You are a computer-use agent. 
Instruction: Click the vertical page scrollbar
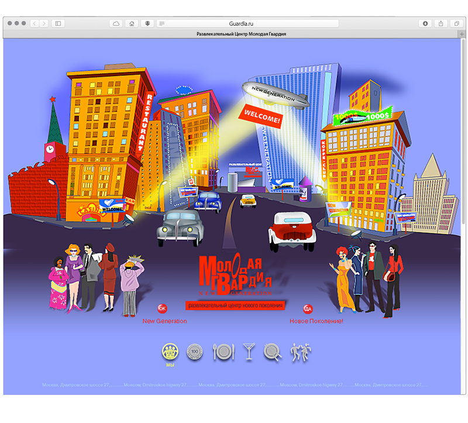pyautogui.click(x=463, y=132)
